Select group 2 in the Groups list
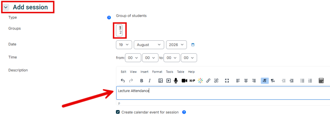 point(121,32)
